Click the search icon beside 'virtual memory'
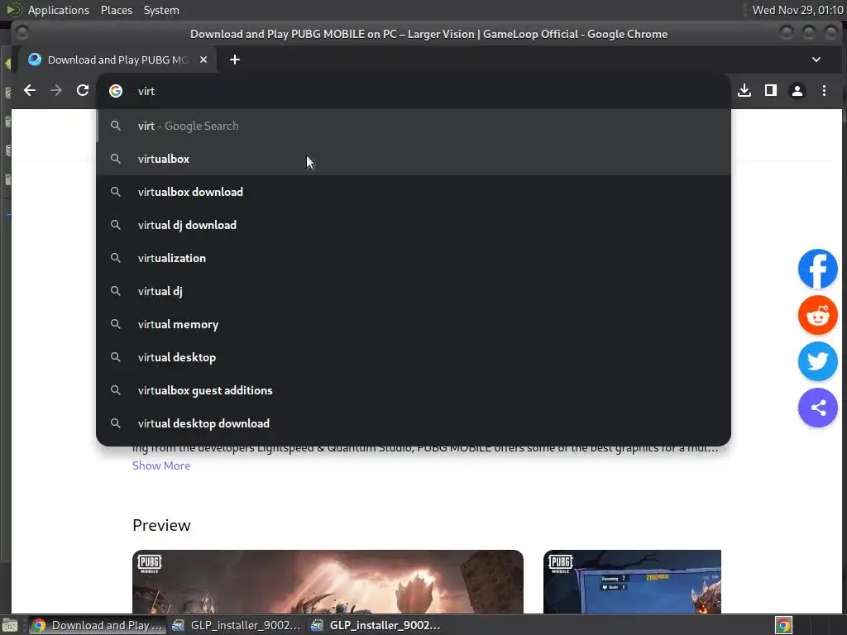 tap(116, 324)
